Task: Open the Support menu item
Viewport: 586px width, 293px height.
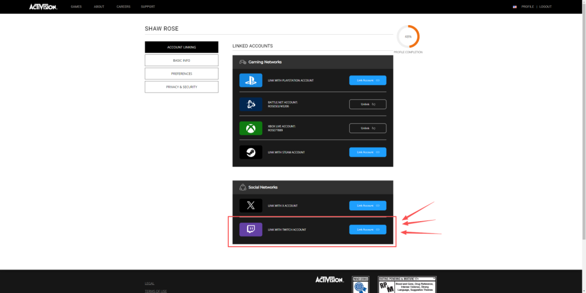Action: [148, 7]
